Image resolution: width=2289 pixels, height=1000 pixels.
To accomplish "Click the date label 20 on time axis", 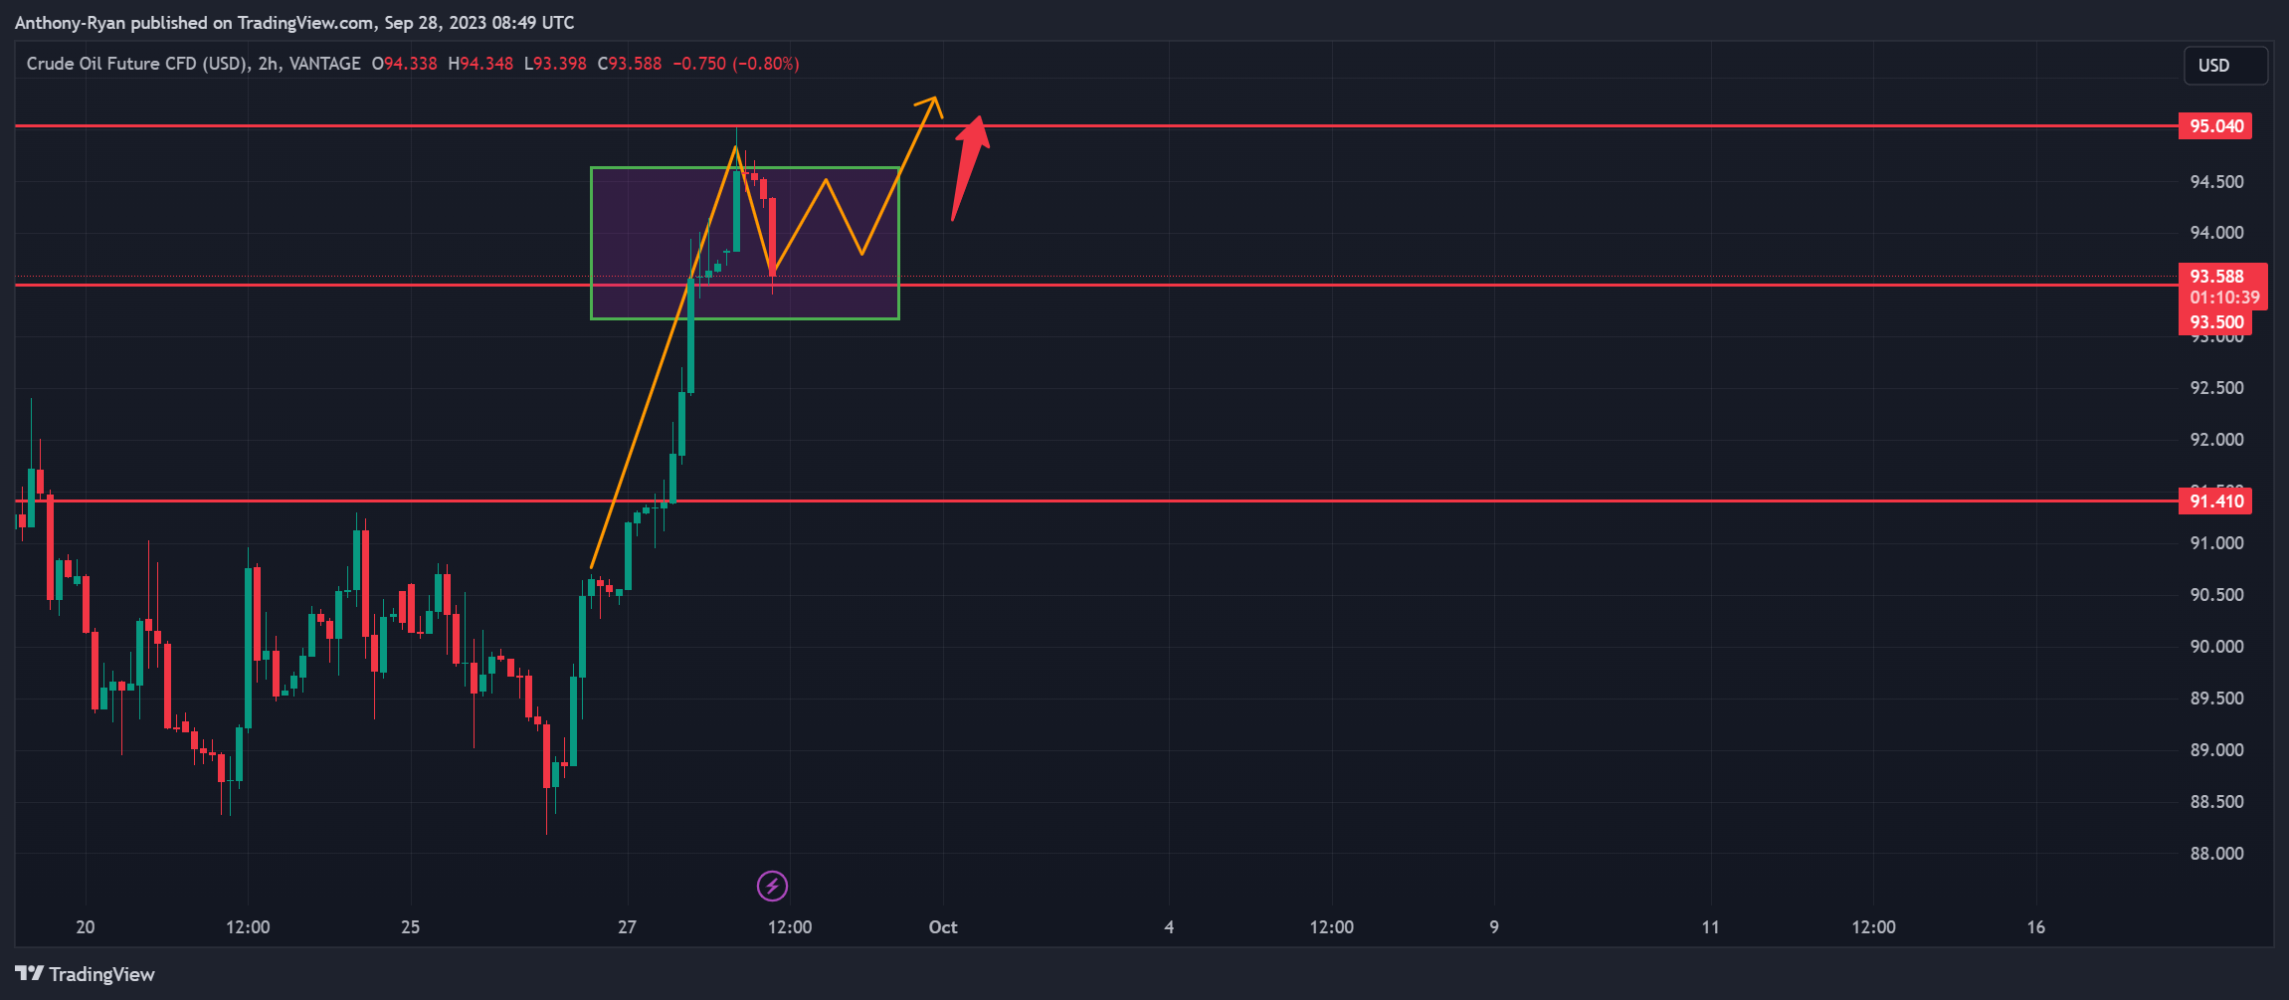I will tap(86, 927).
